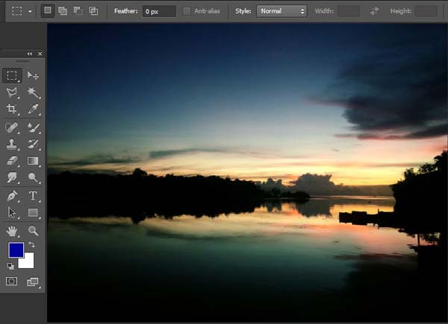Open the tool preset picker arrow

(x=30, y=11)
